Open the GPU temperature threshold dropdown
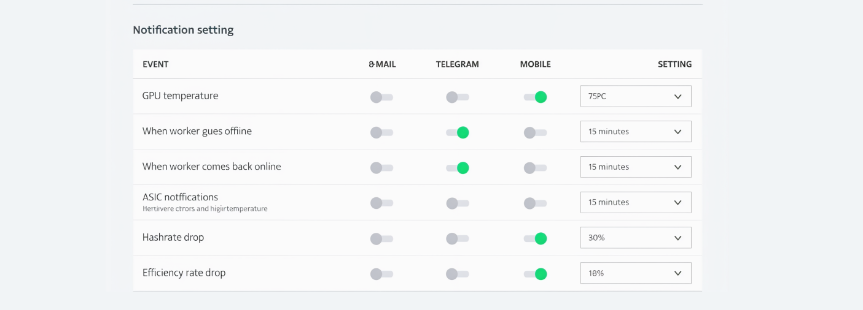Viewport: 863px width, 310px height. 635,96
